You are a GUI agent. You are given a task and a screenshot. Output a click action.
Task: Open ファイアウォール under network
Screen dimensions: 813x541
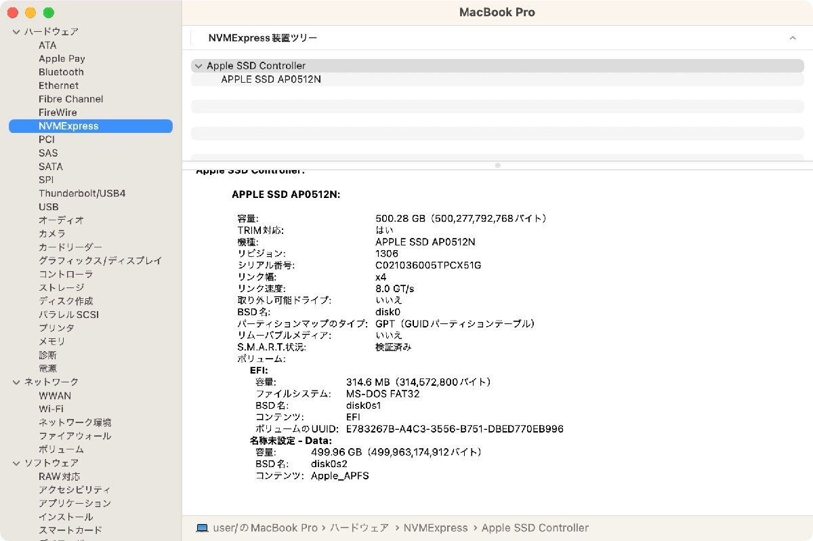click(x=75, y=436)
